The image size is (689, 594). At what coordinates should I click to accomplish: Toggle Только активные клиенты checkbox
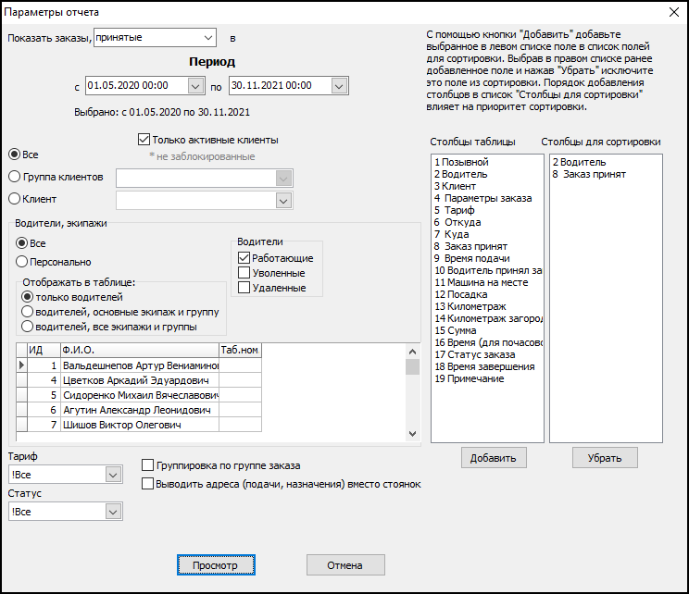pyautogui.click(x=144, y=140)
